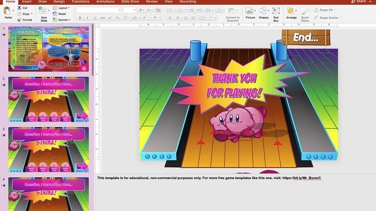The width and height of the screenshot is (376, 211).
Task: Open the View tab
Action: point(169,1)
